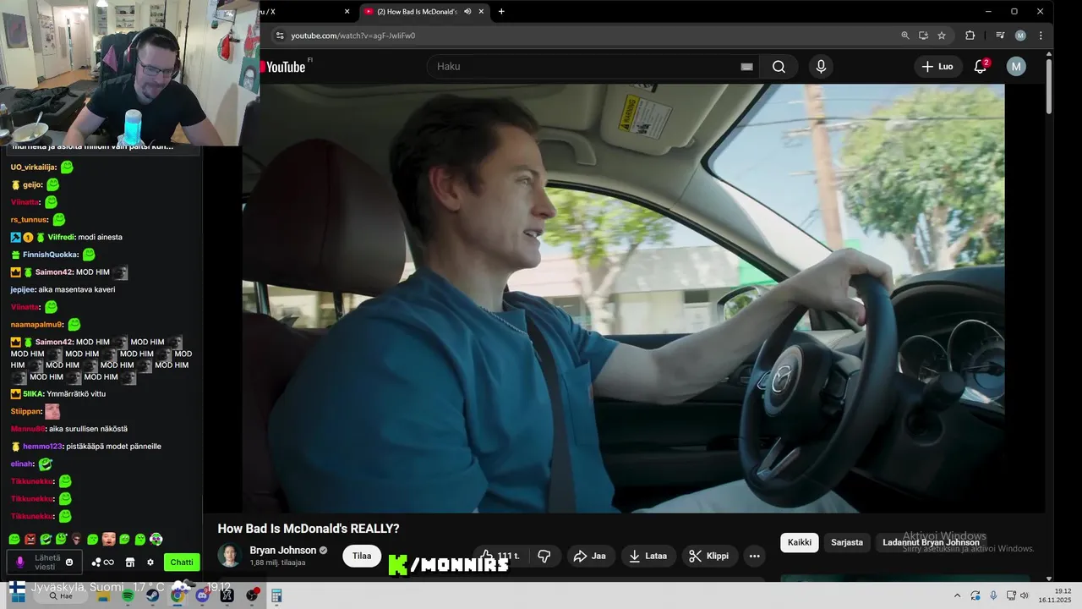1082x609 pixels.
Task: Click the YouTube logo home link
Action: coord(284,67)
